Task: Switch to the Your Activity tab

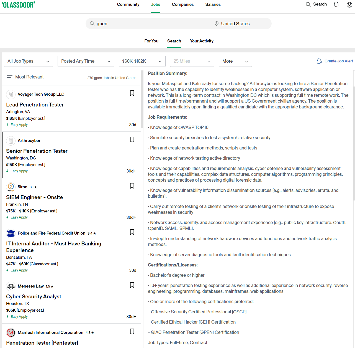Action: [x=202, y=41]
